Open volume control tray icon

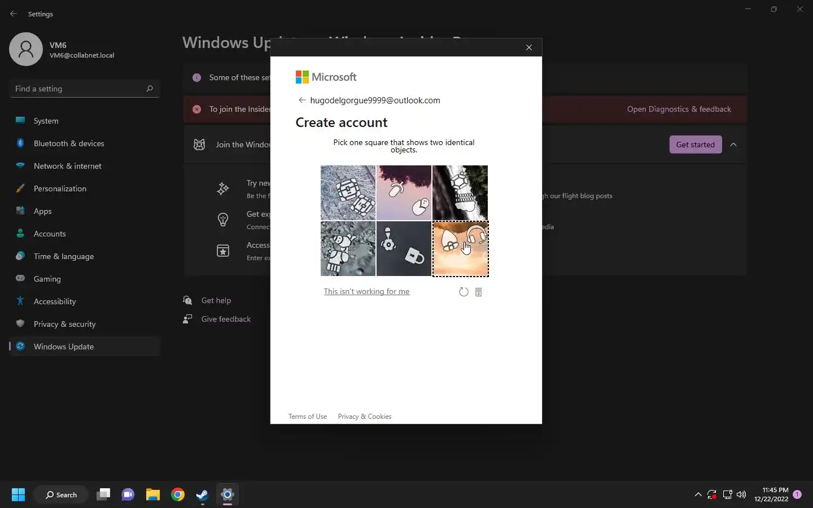pyautogui.click(x=741, y=495)
